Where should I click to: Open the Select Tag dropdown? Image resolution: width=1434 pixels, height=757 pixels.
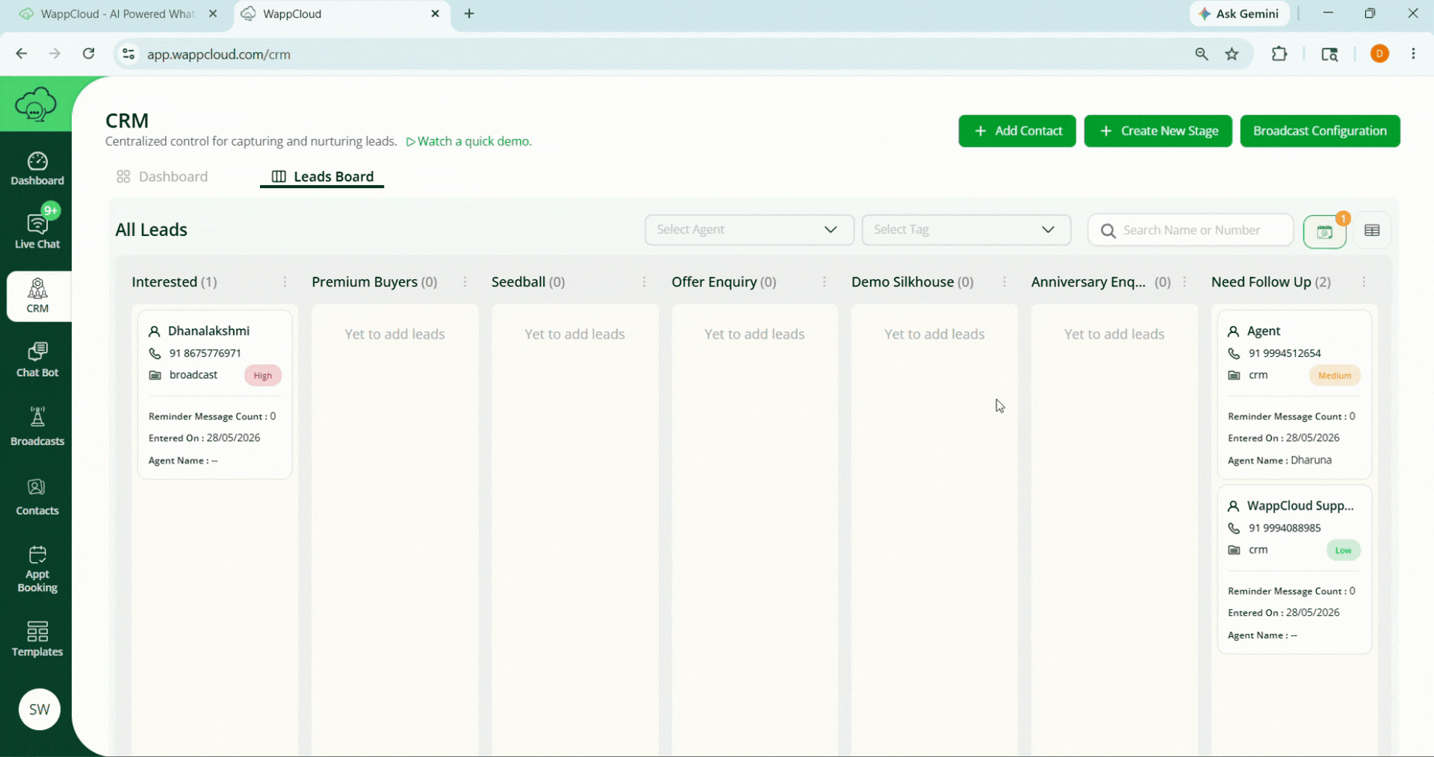coord(966,230)
